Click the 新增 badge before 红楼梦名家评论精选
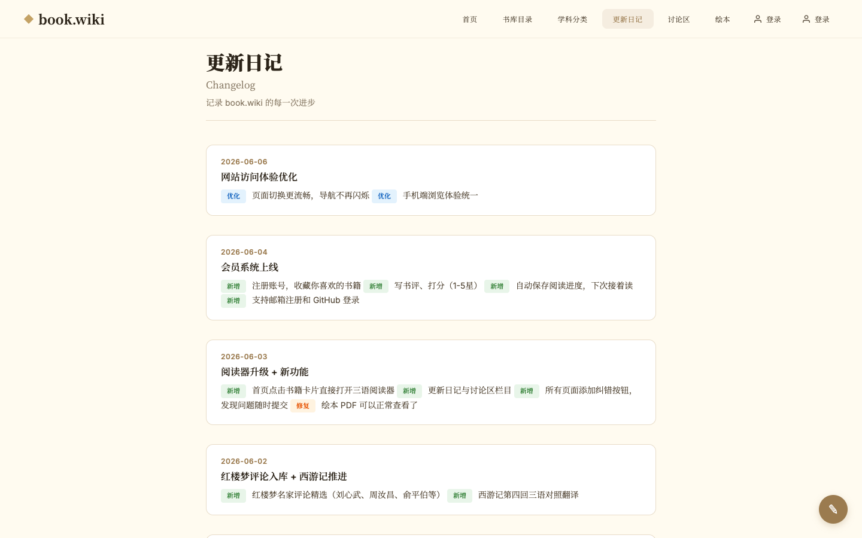 click(x=233, y=496)
